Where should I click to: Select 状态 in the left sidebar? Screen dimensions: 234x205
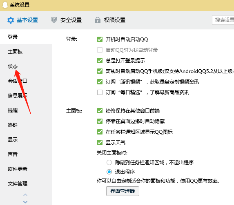click(x=13, y=66)
